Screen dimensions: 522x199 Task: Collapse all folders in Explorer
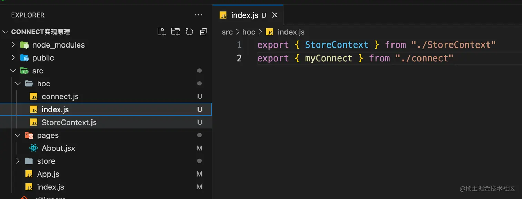pos(204,32)
